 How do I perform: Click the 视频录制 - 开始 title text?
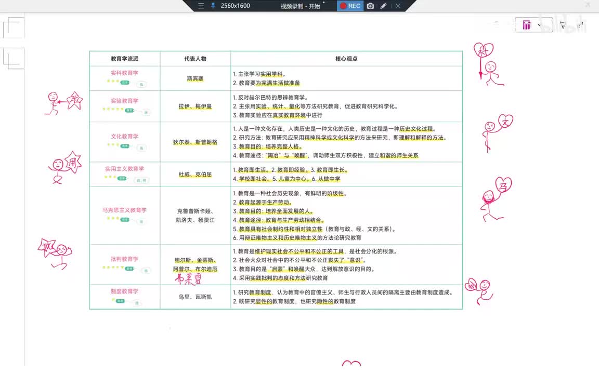coord(300,6)
